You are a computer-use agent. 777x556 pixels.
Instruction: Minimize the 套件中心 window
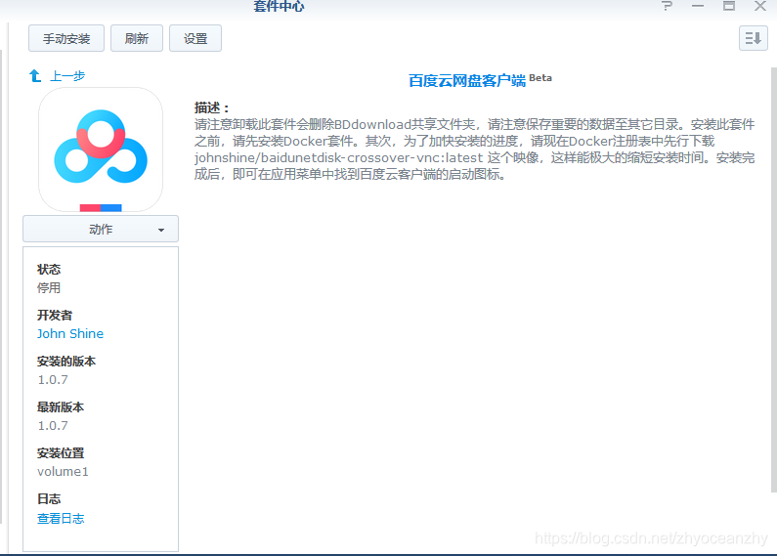tap(698, 7)
